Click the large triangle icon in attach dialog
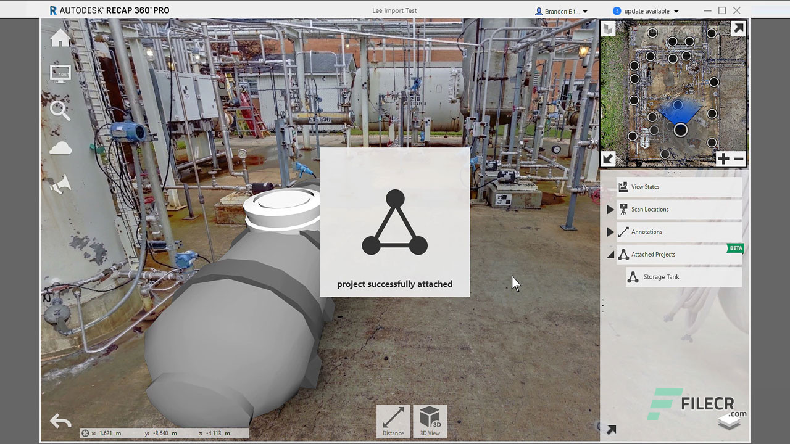The height and width of the screenshot is (444, 790). (x=394, y=223)
